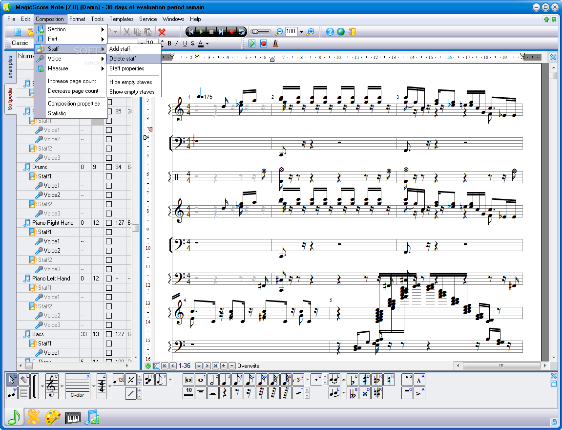
Task: Toggle checkbox in Piano Left Hand row
Action: pyautogui.click(x=109, y=279)
